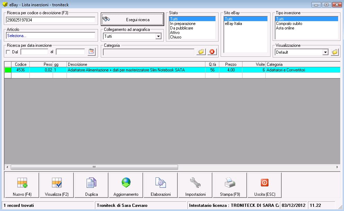Select Asta online listing type

click(307, 28)
